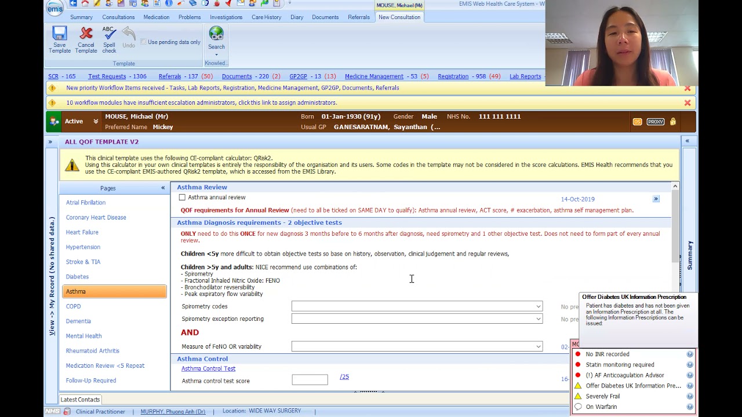Open the Asthma Control Test link
742x417 pixels.
tap(208, 369)
